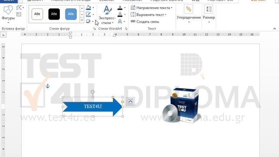Open the Shape Effects dropdown arrow
This screenshot has height=157, width=279.
click(x=93, y=21)
